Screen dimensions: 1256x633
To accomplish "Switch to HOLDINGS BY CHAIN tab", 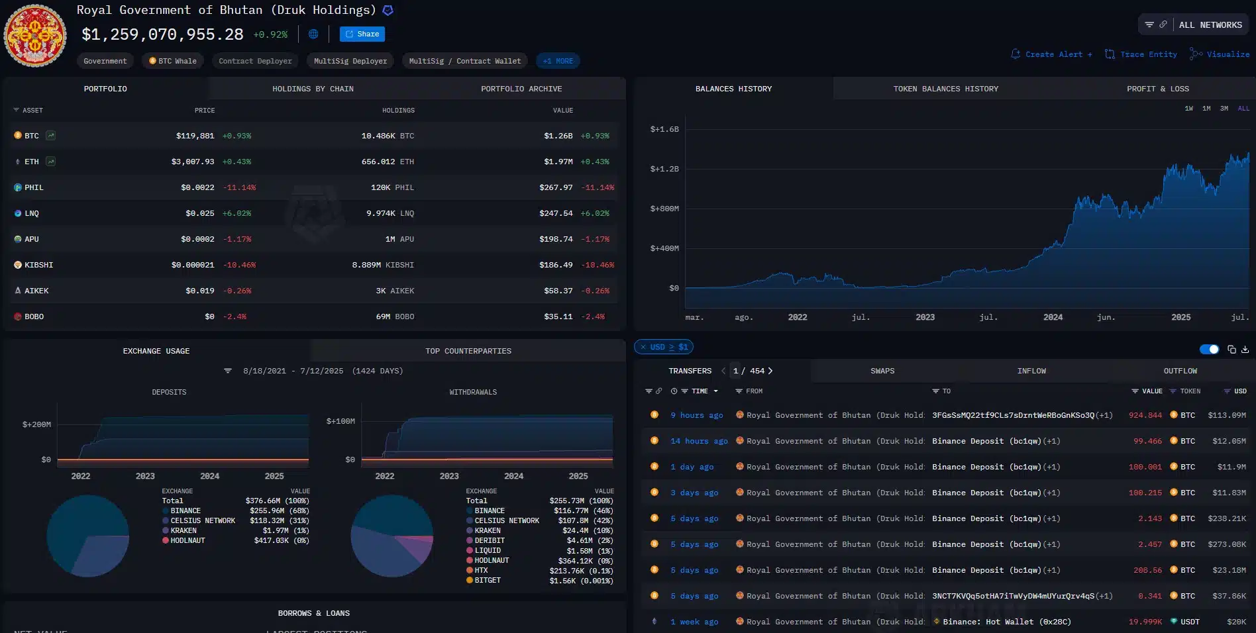I will click(313, 89).
